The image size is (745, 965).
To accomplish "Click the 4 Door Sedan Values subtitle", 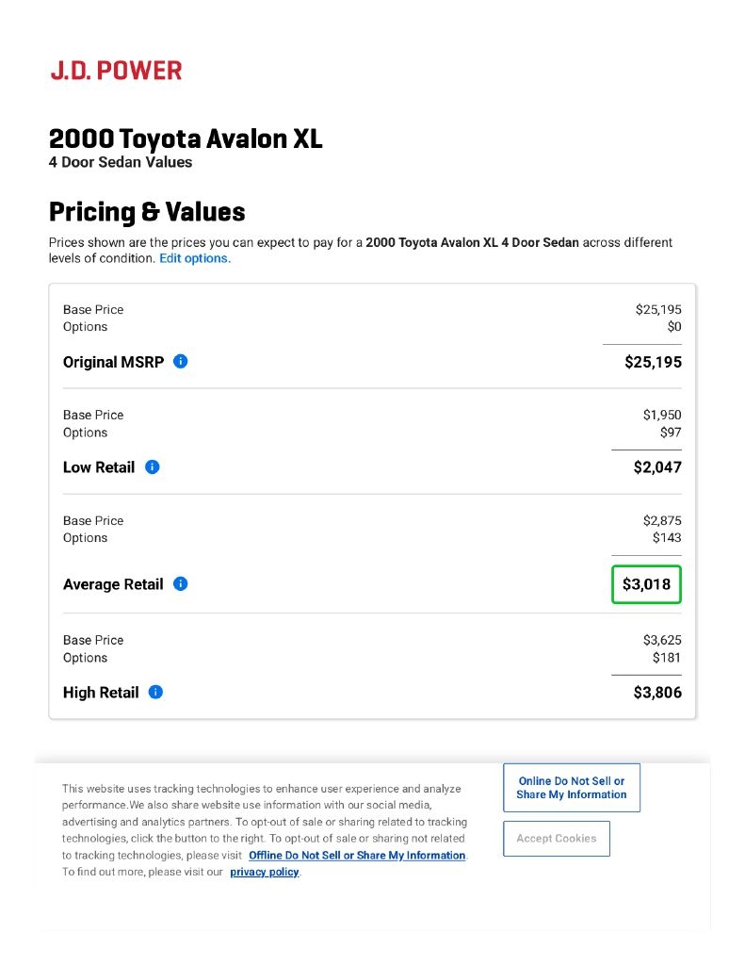I will coord(121,162).
